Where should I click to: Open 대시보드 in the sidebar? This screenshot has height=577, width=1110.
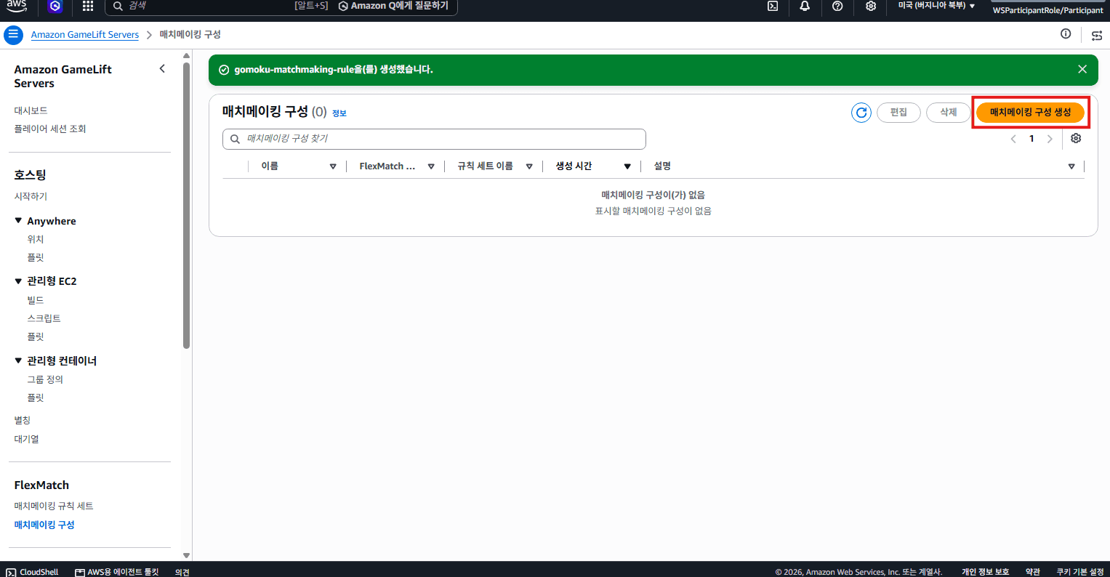click(x=31, y=110)
